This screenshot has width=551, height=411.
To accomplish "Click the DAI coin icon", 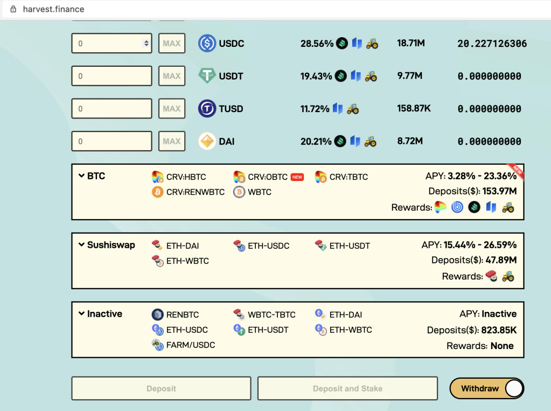I will [207, 141].
